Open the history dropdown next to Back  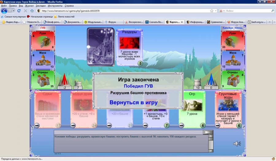(x=14, y=11)
